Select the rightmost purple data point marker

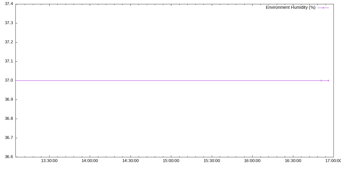[x=328, y=80]
